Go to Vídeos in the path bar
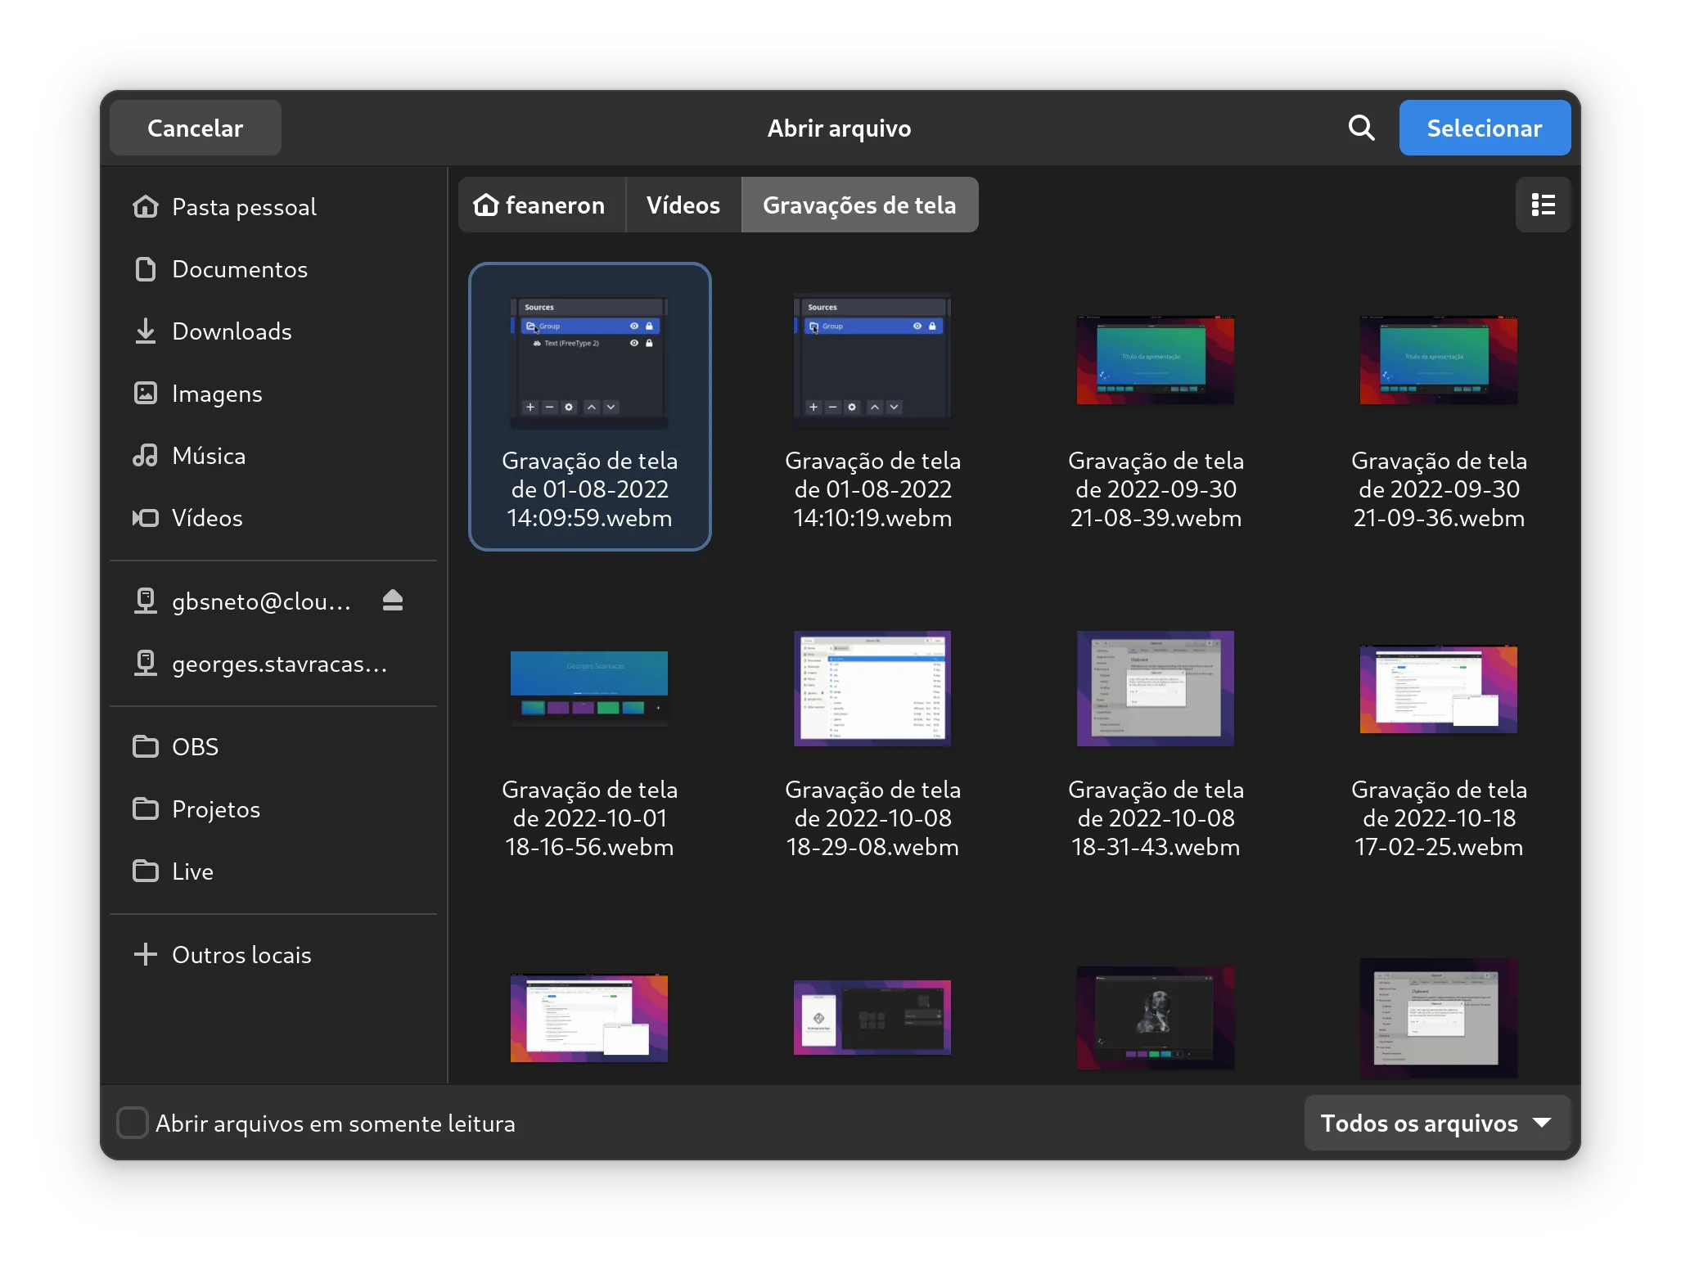Image resolution: width=1681 pixels, height=1270 pixels. point(683,205)
